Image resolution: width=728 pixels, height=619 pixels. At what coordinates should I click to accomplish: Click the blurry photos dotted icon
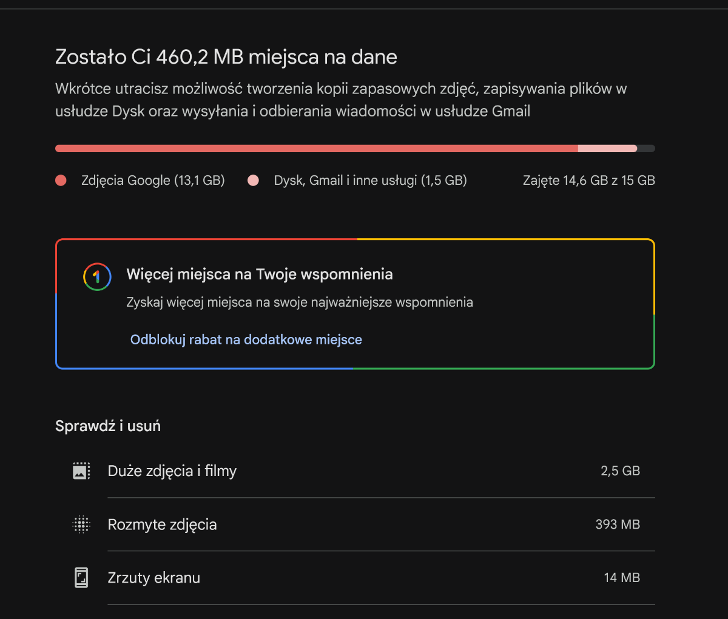81,524
